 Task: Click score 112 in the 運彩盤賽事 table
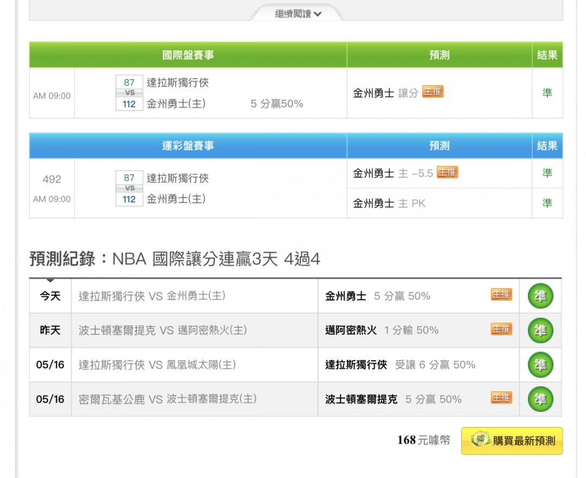129,199
